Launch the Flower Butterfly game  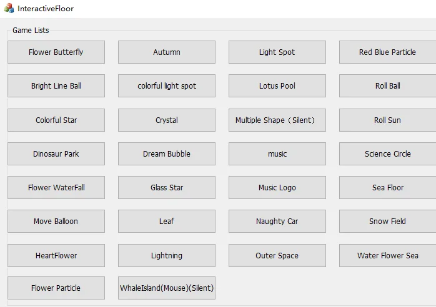56,52
